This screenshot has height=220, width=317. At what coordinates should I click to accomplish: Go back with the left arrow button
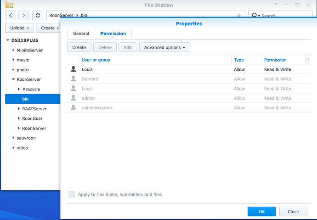click(11, 15)
